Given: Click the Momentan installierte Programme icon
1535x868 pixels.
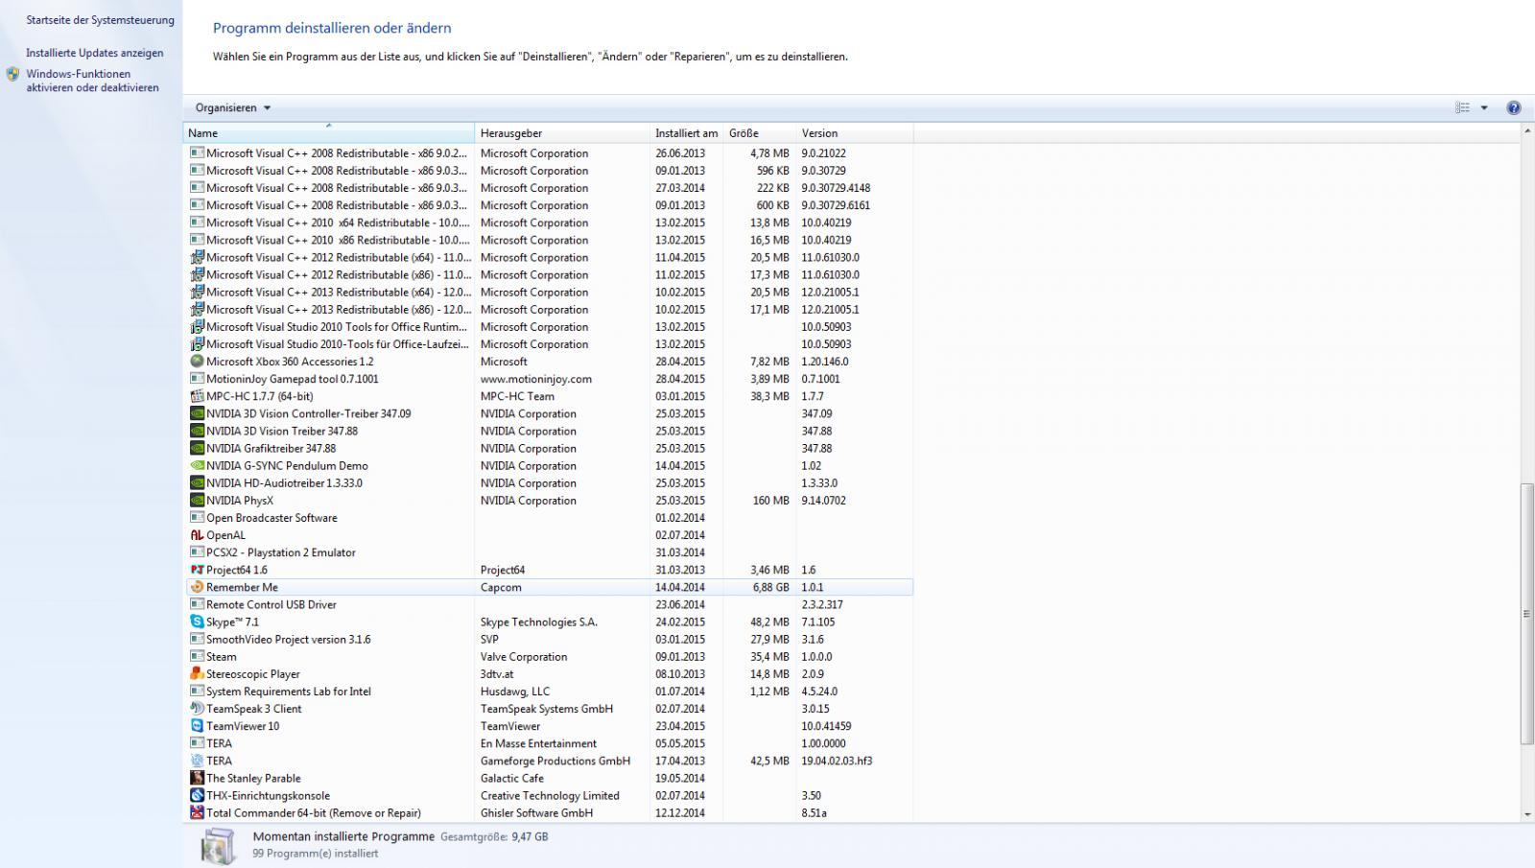Looking at the screenshot, I should click(218, 846).
